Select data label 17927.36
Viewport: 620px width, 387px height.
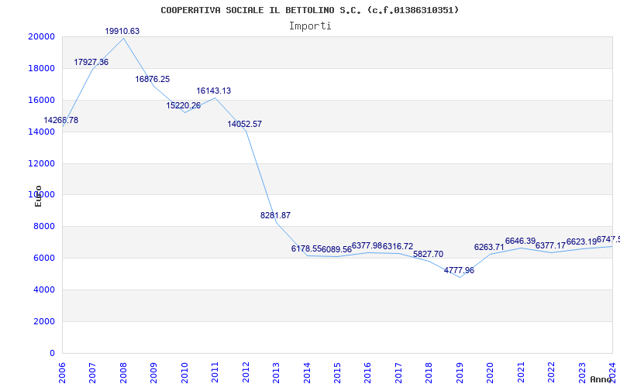(91, 62)
